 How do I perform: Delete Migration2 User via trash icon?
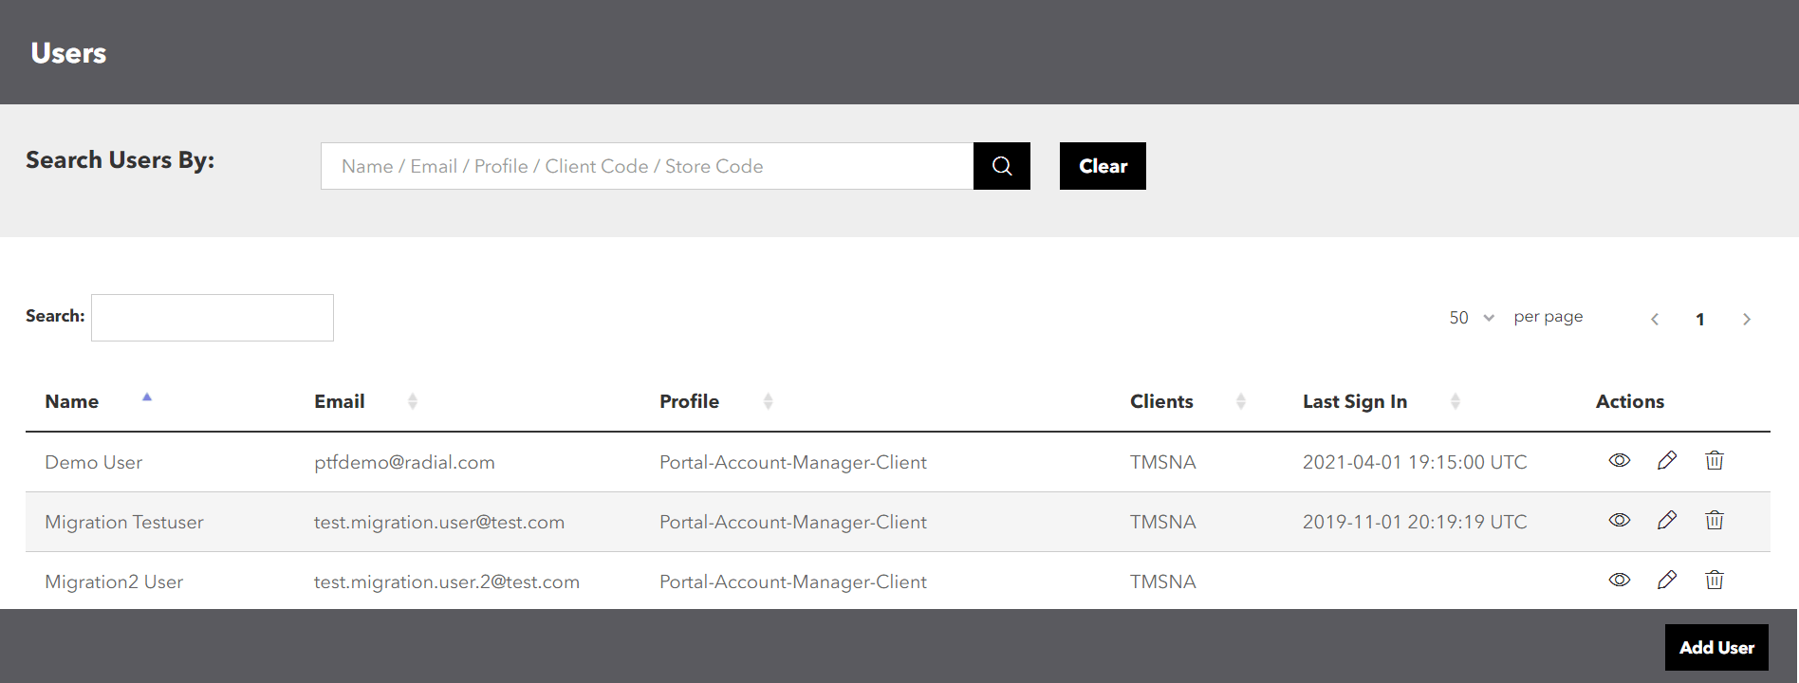tap(1714, 581)
